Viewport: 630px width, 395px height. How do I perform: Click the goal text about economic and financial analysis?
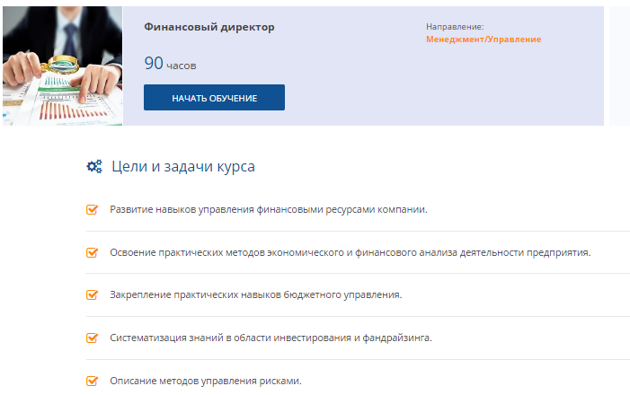tap(350, 252)
